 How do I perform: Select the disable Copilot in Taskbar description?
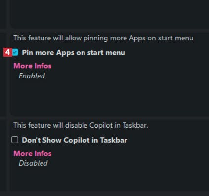tap(81, 125)
